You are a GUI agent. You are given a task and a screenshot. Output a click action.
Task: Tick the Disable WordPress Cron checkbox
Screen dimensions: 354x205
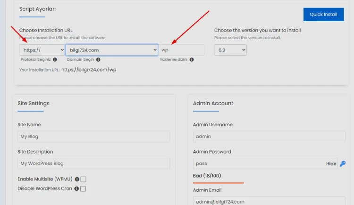coord(83,189)
